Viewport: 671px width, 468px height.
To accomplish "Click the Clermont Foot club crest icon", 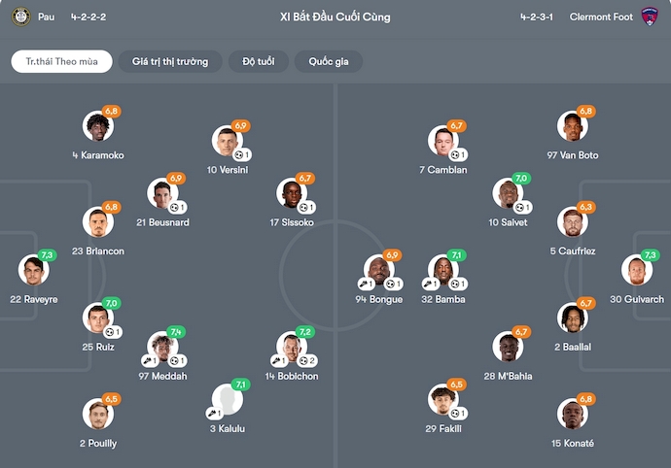I will (x=650, y=17).
